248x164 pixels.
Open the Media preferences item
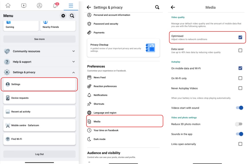[125, 122]
